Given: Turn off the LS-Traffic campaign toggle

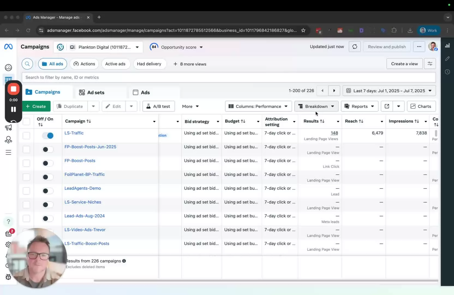Looking at the screenshot, I should 48,135.
